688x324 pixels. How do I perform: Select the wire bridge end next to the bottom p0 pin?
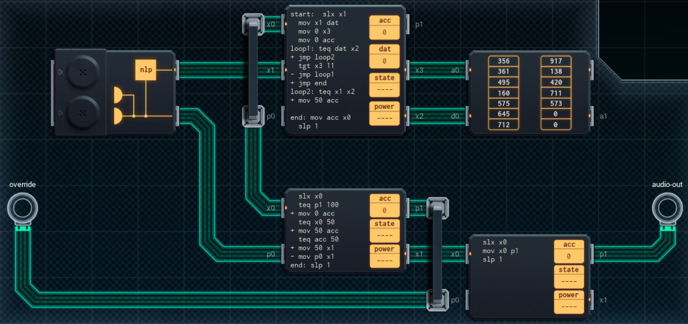(x=438, y=300)
